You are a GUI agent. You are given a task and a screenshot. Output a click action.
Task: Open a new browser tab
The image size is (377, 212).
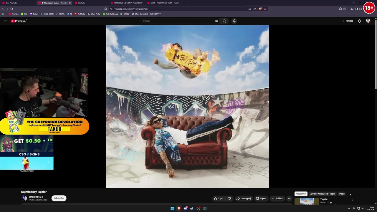[x=184, y=3]
